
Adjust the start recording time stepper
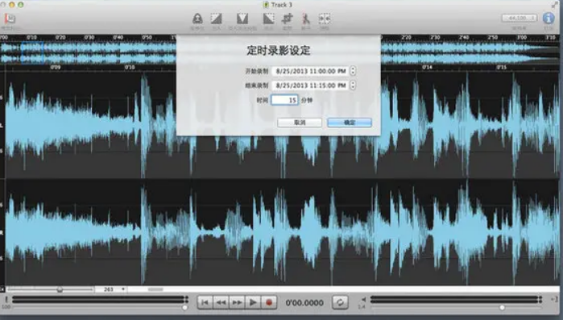[353, 71]
